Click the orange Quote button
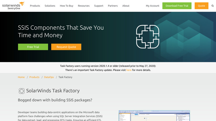This screenshot has height=121, width=216. click(201, 6)
